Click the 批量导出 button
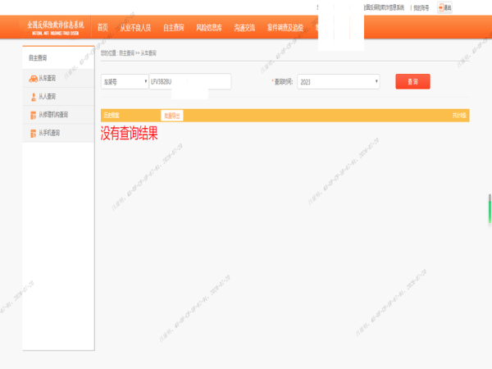Viewport: 492px width, 369px height. [172, 116]
